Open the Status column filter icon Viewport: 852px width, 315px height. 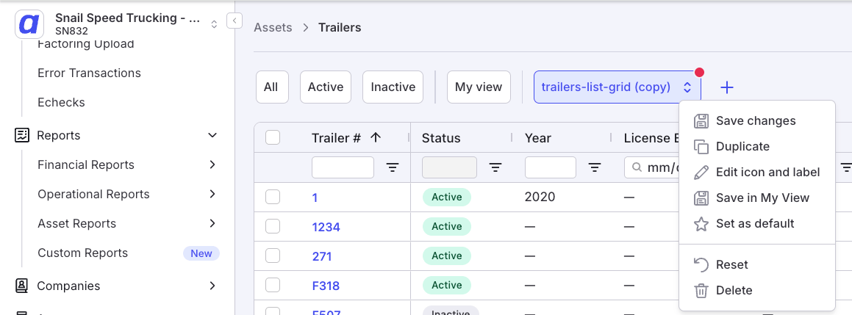coord(495,168)
